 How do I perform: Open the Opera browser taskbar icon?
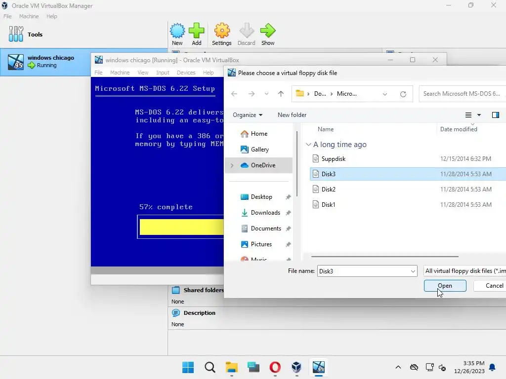click(275, 367)
